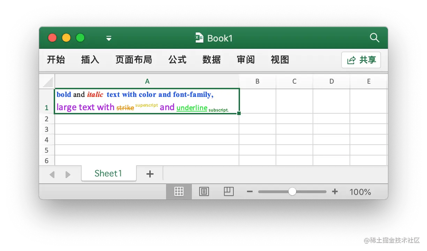
Task: Click the Excel document icon beside Book1
Action: [x=199, y=38]
